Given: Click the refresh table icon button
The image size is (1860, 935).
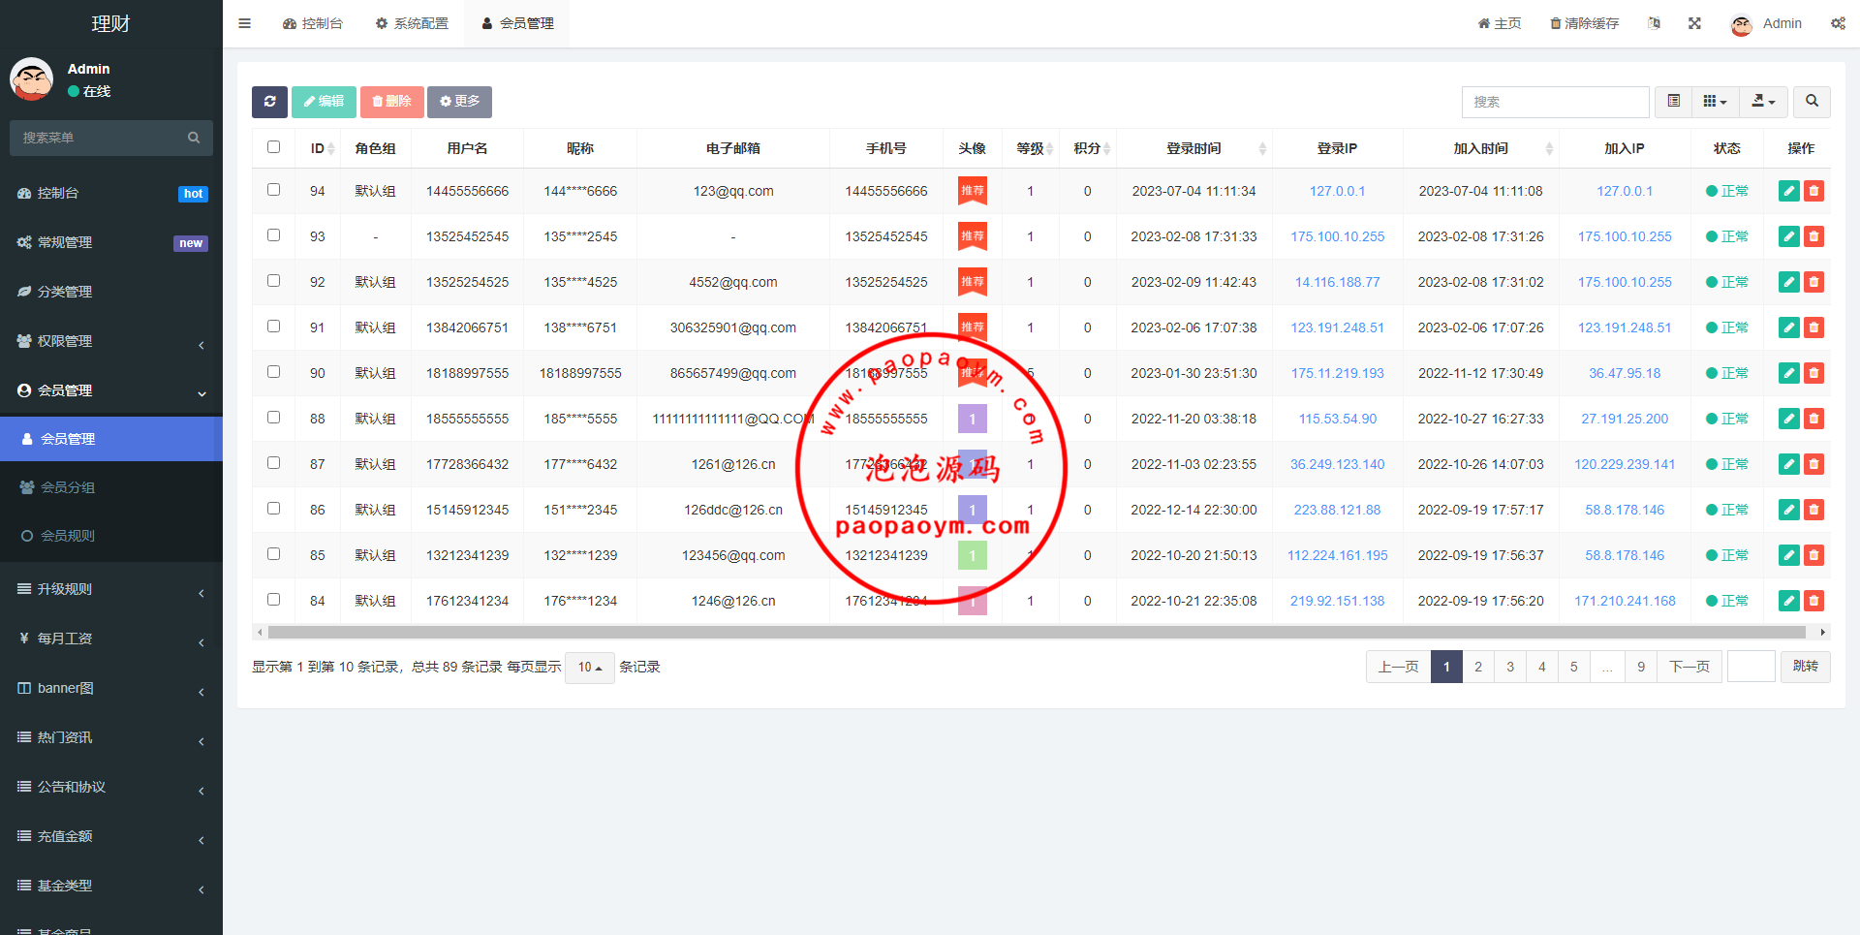Looking at the screenshot, I should point(269,102).
